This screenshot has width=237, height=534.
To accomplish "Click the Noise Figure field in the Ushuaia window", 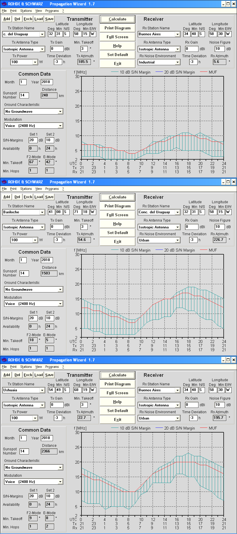I will pos(220,405).
